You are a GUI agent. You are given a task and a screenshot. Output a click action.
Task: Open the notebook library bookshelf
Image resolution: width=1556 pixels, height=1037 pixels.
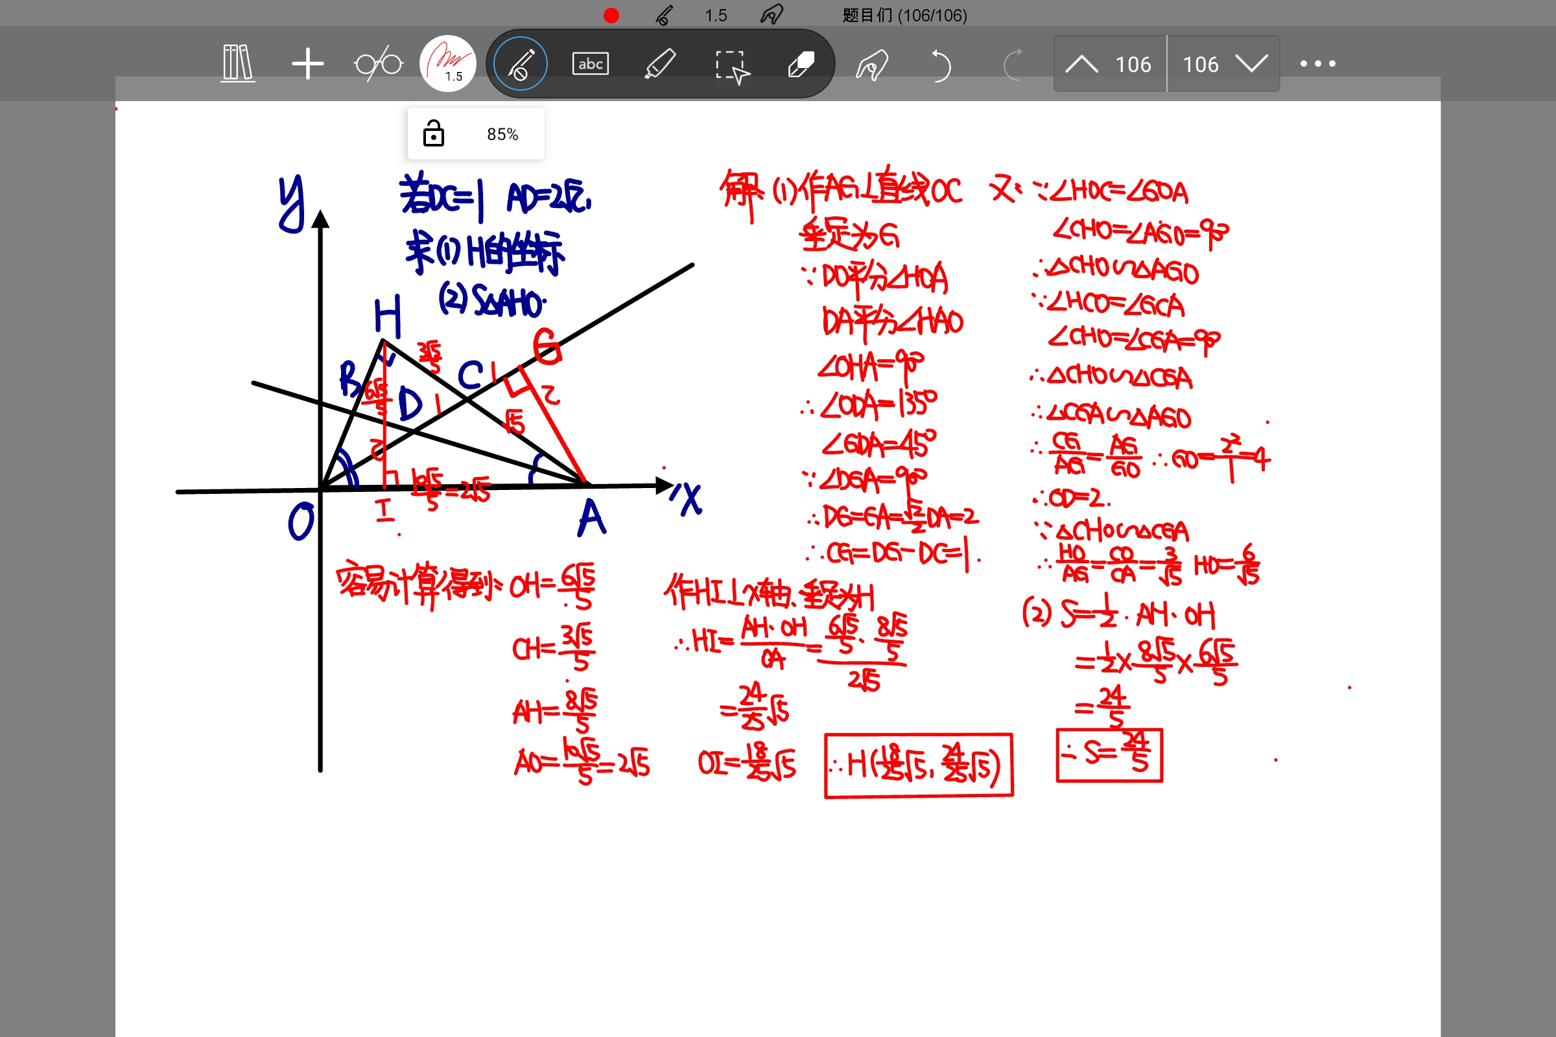pyautogui.click(x=237, y=64)
